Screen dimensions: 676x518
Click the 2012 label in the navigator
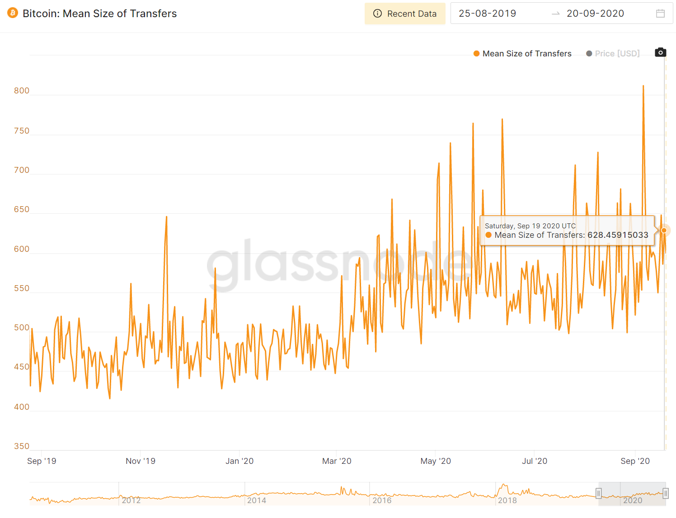[131, 500]
